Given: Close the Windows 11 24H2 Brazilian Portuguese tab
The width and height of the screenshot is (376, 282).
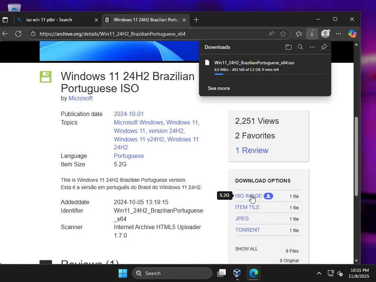Looking at the screenshot, I should tap(184, 20).
